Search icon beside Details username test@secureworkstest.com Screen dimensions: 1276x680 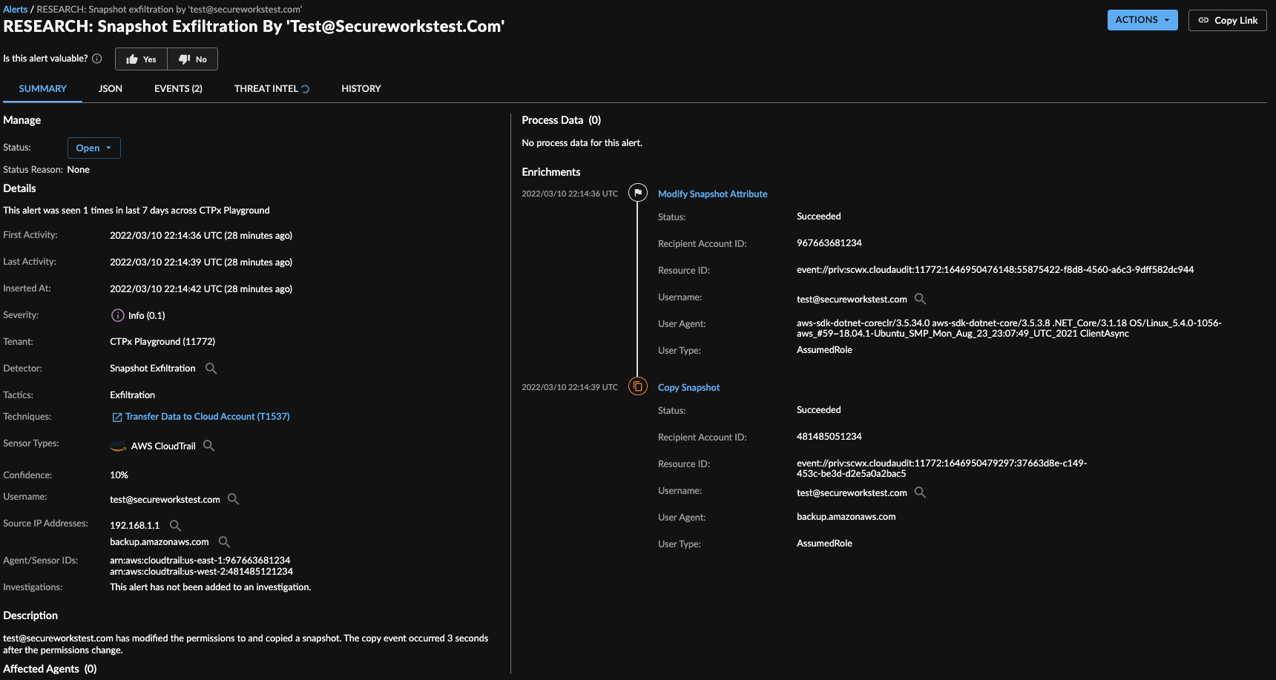point(233,499)
